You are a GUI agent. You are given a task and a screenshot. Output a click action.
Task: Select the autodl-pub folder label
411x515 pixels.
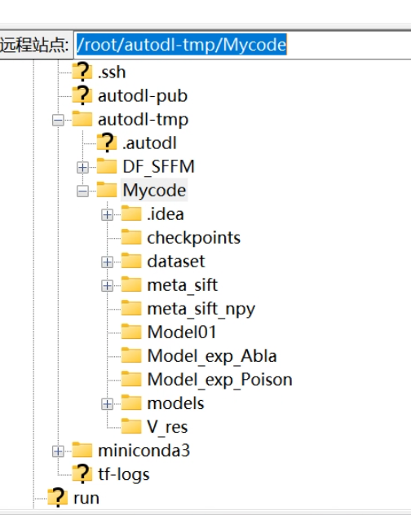tap(143, 96)
